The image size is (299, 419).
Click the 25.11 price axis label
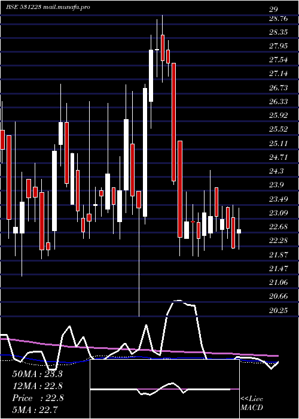click(x=279, y=144)
